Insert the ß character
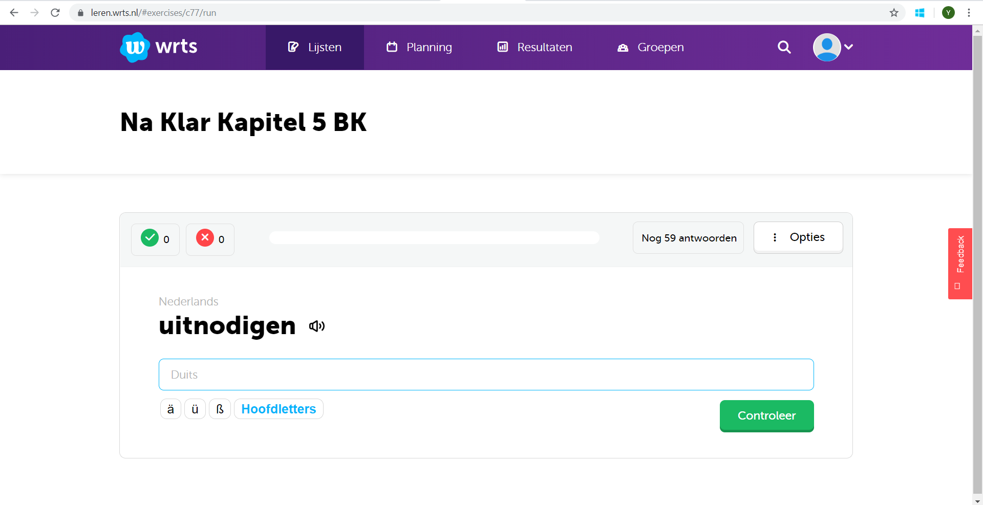Image resolution: width=983 pixels, height=505 pixels. pyautogui.click(x=220, y=409)
